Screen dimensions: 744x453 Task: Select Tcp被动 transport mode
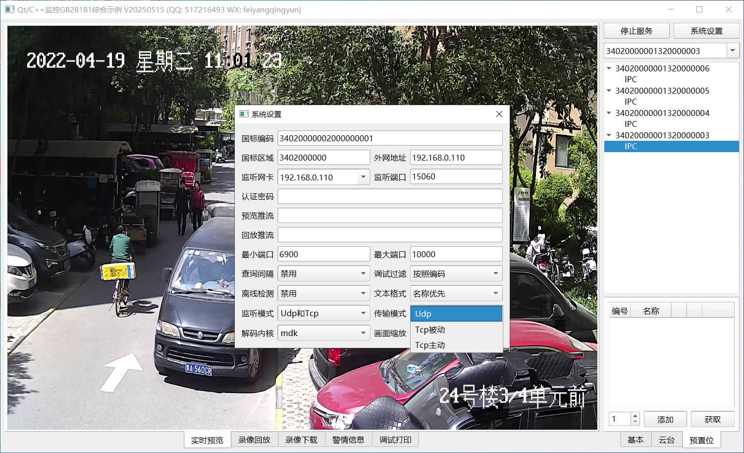point(456,330)
